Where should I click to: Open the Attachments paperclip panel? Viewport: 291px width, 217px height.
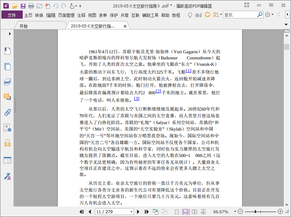(x=7, y=112)
